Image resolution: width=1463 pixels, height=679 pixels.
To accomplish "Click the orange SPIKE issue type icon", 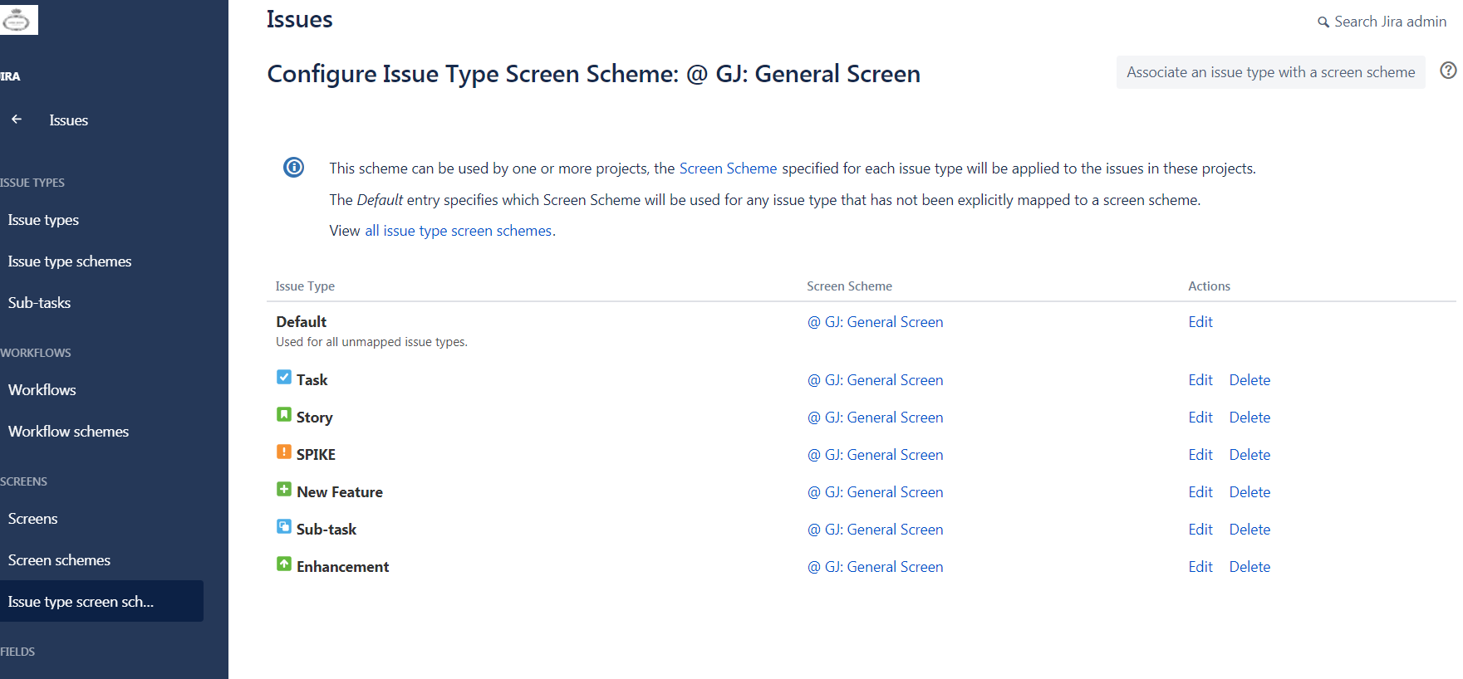I will click(x=284, y=452).
